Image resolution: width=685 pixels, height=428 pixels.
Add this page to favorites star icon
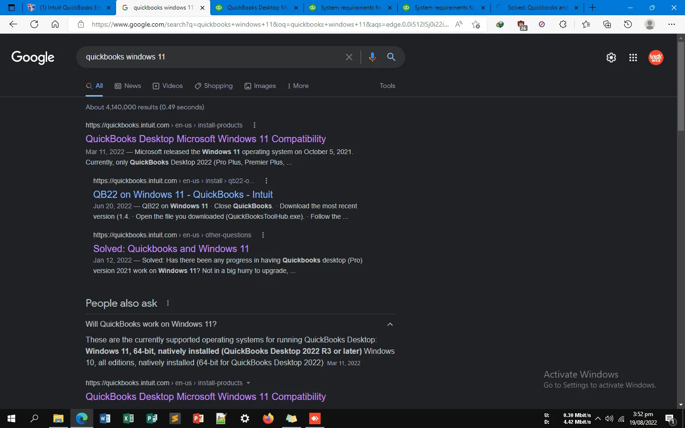pos(476,24)
